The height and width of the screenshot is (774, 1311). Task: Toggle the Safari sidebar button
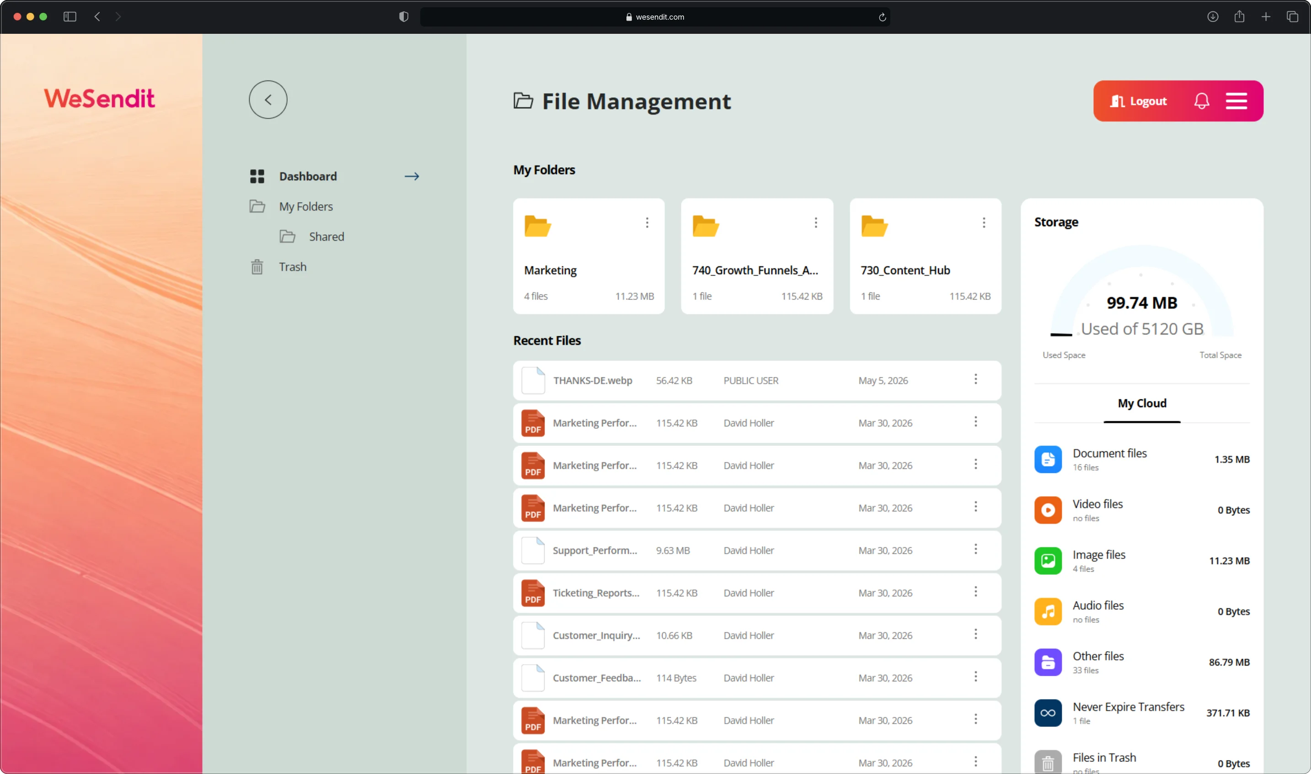(70, 17)
